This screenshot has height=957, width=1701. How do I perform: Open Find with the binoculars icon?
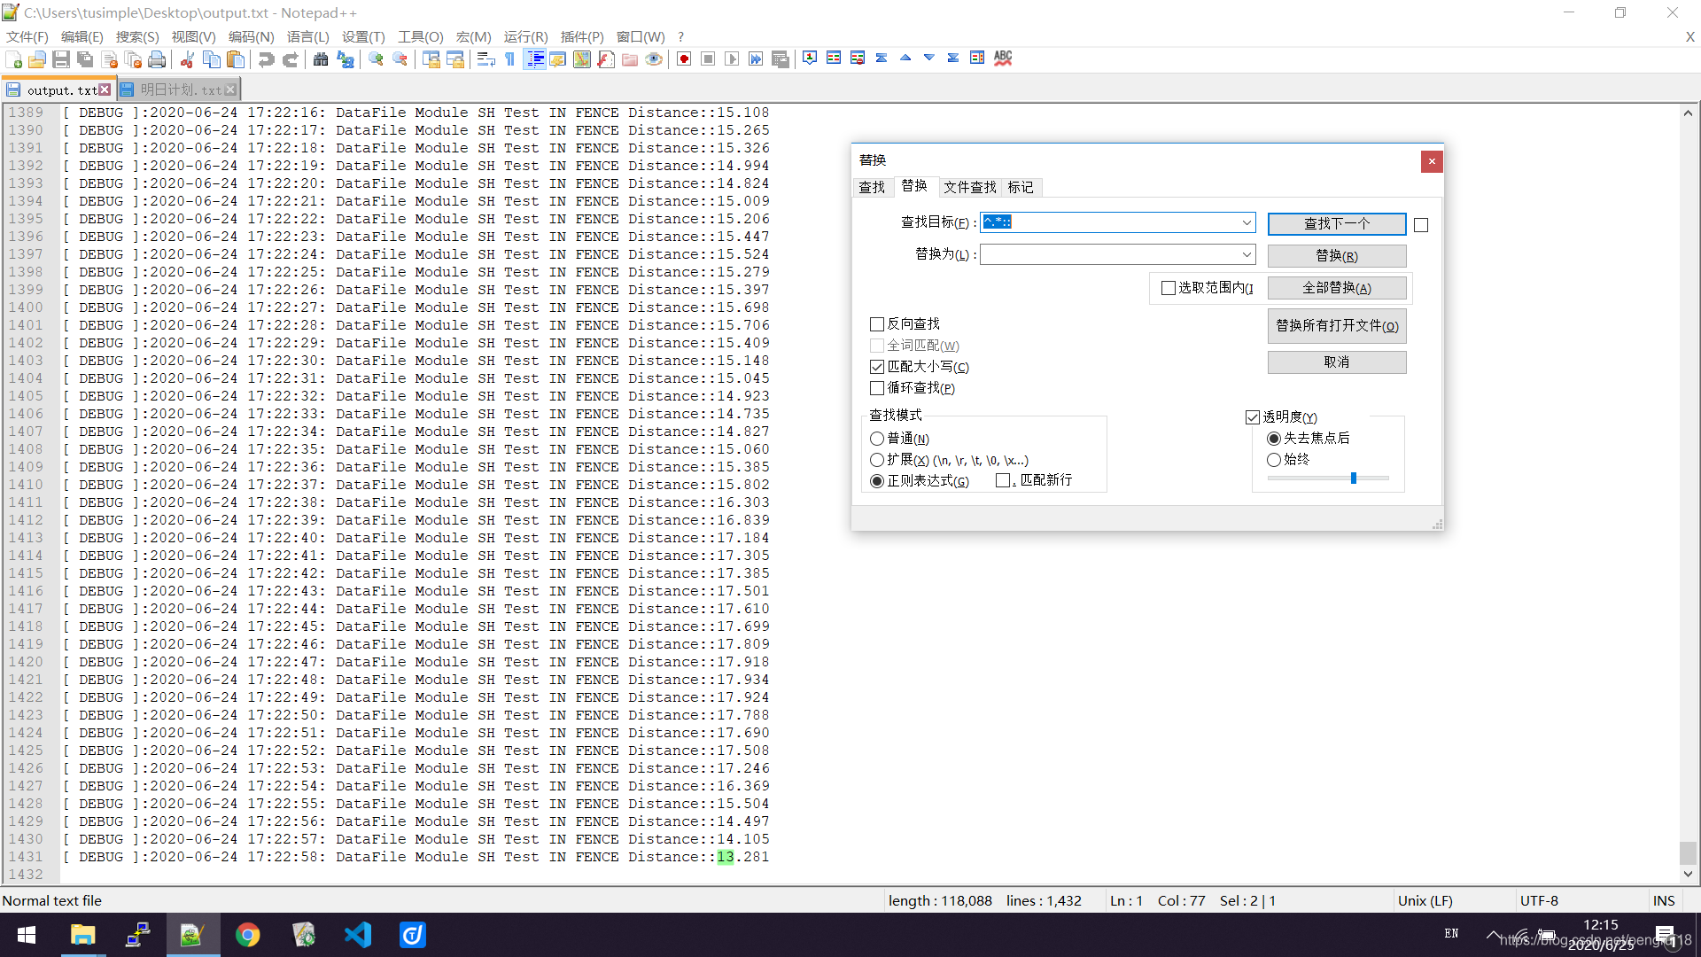tap(321, 59)
